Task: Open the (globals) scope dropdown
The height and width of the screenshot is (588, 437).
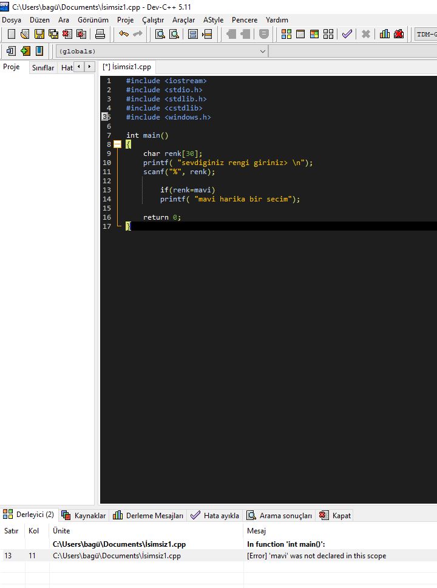Action: coord(161,52)
